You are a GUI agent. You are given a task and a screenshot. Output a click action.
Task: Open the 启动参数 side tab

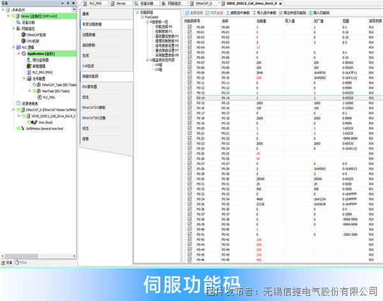(x=107, y=45)
